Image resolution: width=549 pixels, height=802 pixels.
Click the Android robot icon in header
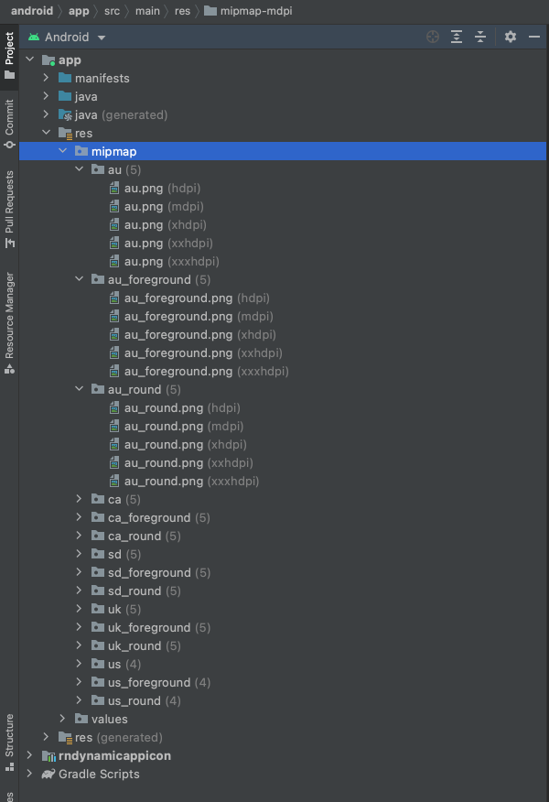[34, 37]
